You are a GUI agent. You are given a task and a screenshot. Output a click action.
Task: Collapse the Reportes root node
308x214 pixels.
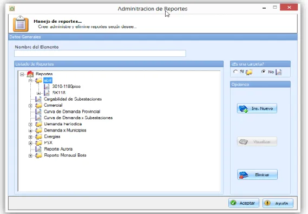[22, 74]
